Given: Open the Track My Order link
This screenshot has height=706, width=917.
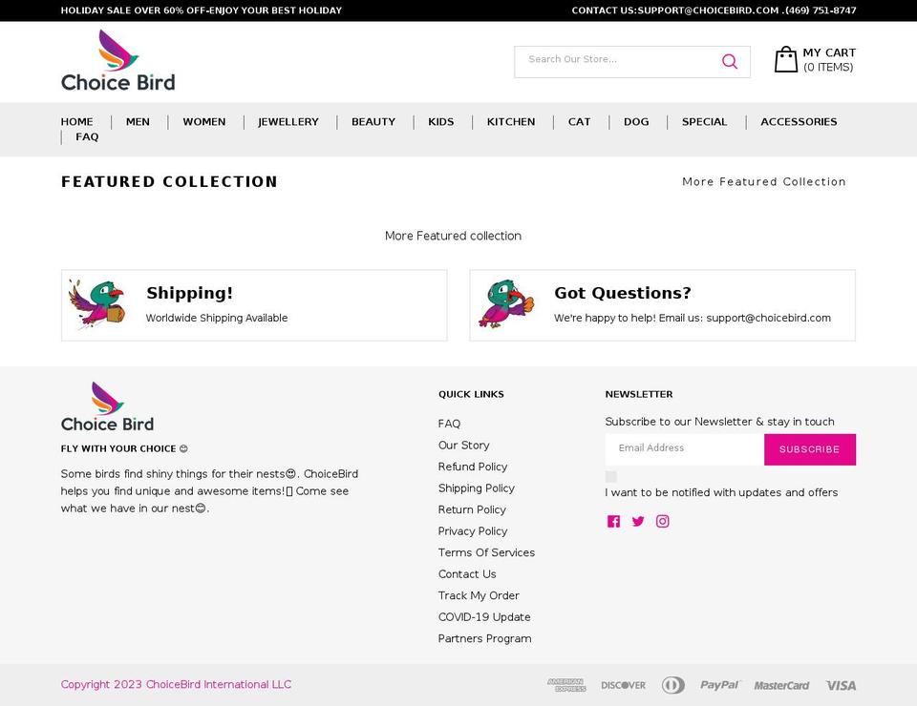Looking at the screenshot, I should (x=479, y=595).
